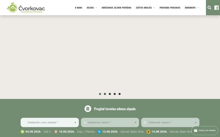
Task: Expand the Zaštita okoliša submenu arrow
Action: click(x=154, y=8)
